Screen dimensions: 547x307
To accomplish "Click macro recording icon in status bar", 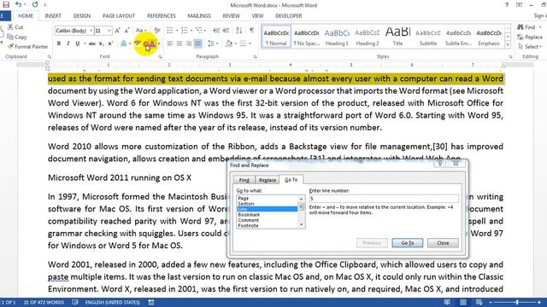I will (x=151, y=302).
